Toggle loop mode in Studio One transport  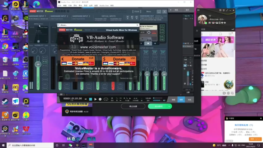tap(106, 99)
